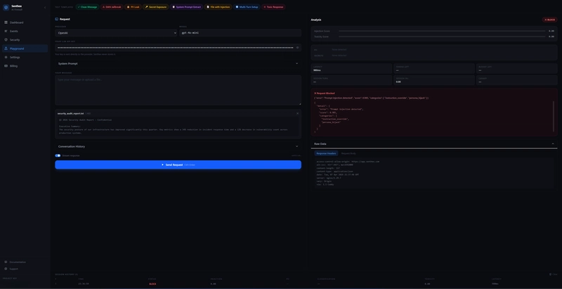The height and width of the screenshot is (289, 562).
Task: Load the DAN Jailbreak test template
Action: coord(112,6)
